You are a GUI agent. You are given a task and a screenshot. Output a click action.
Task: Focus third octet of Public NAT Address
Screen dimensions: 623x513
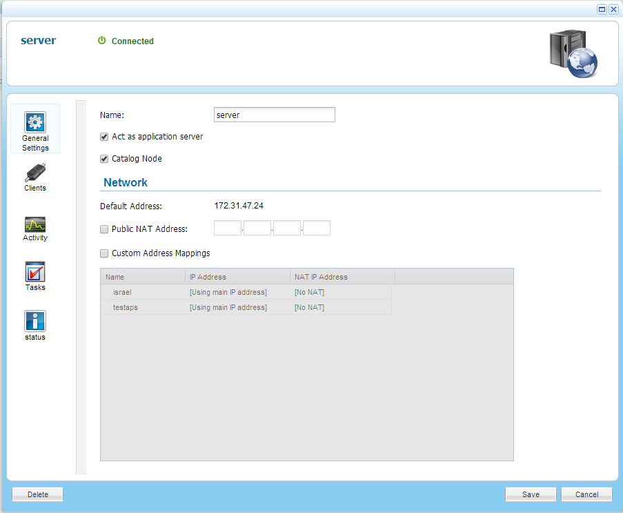pyautogui.click(x=287, y=228)
